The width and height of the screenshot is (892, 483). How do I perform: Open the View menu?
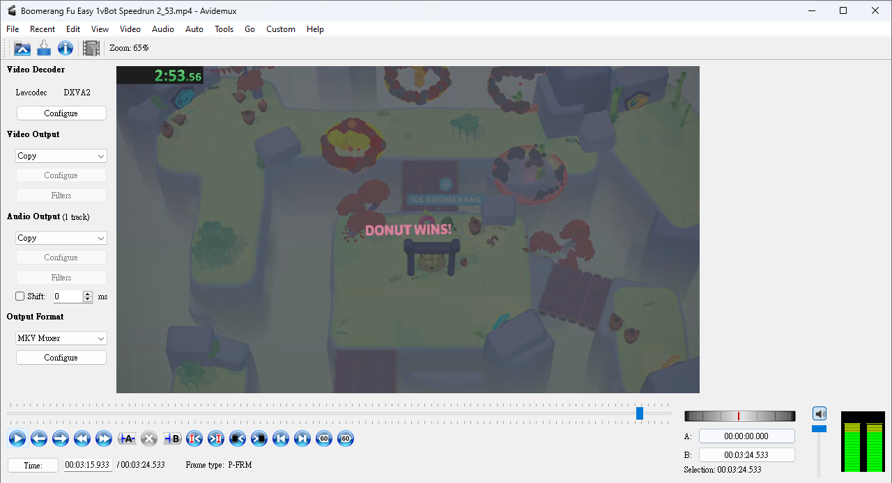tap(100, 29)
